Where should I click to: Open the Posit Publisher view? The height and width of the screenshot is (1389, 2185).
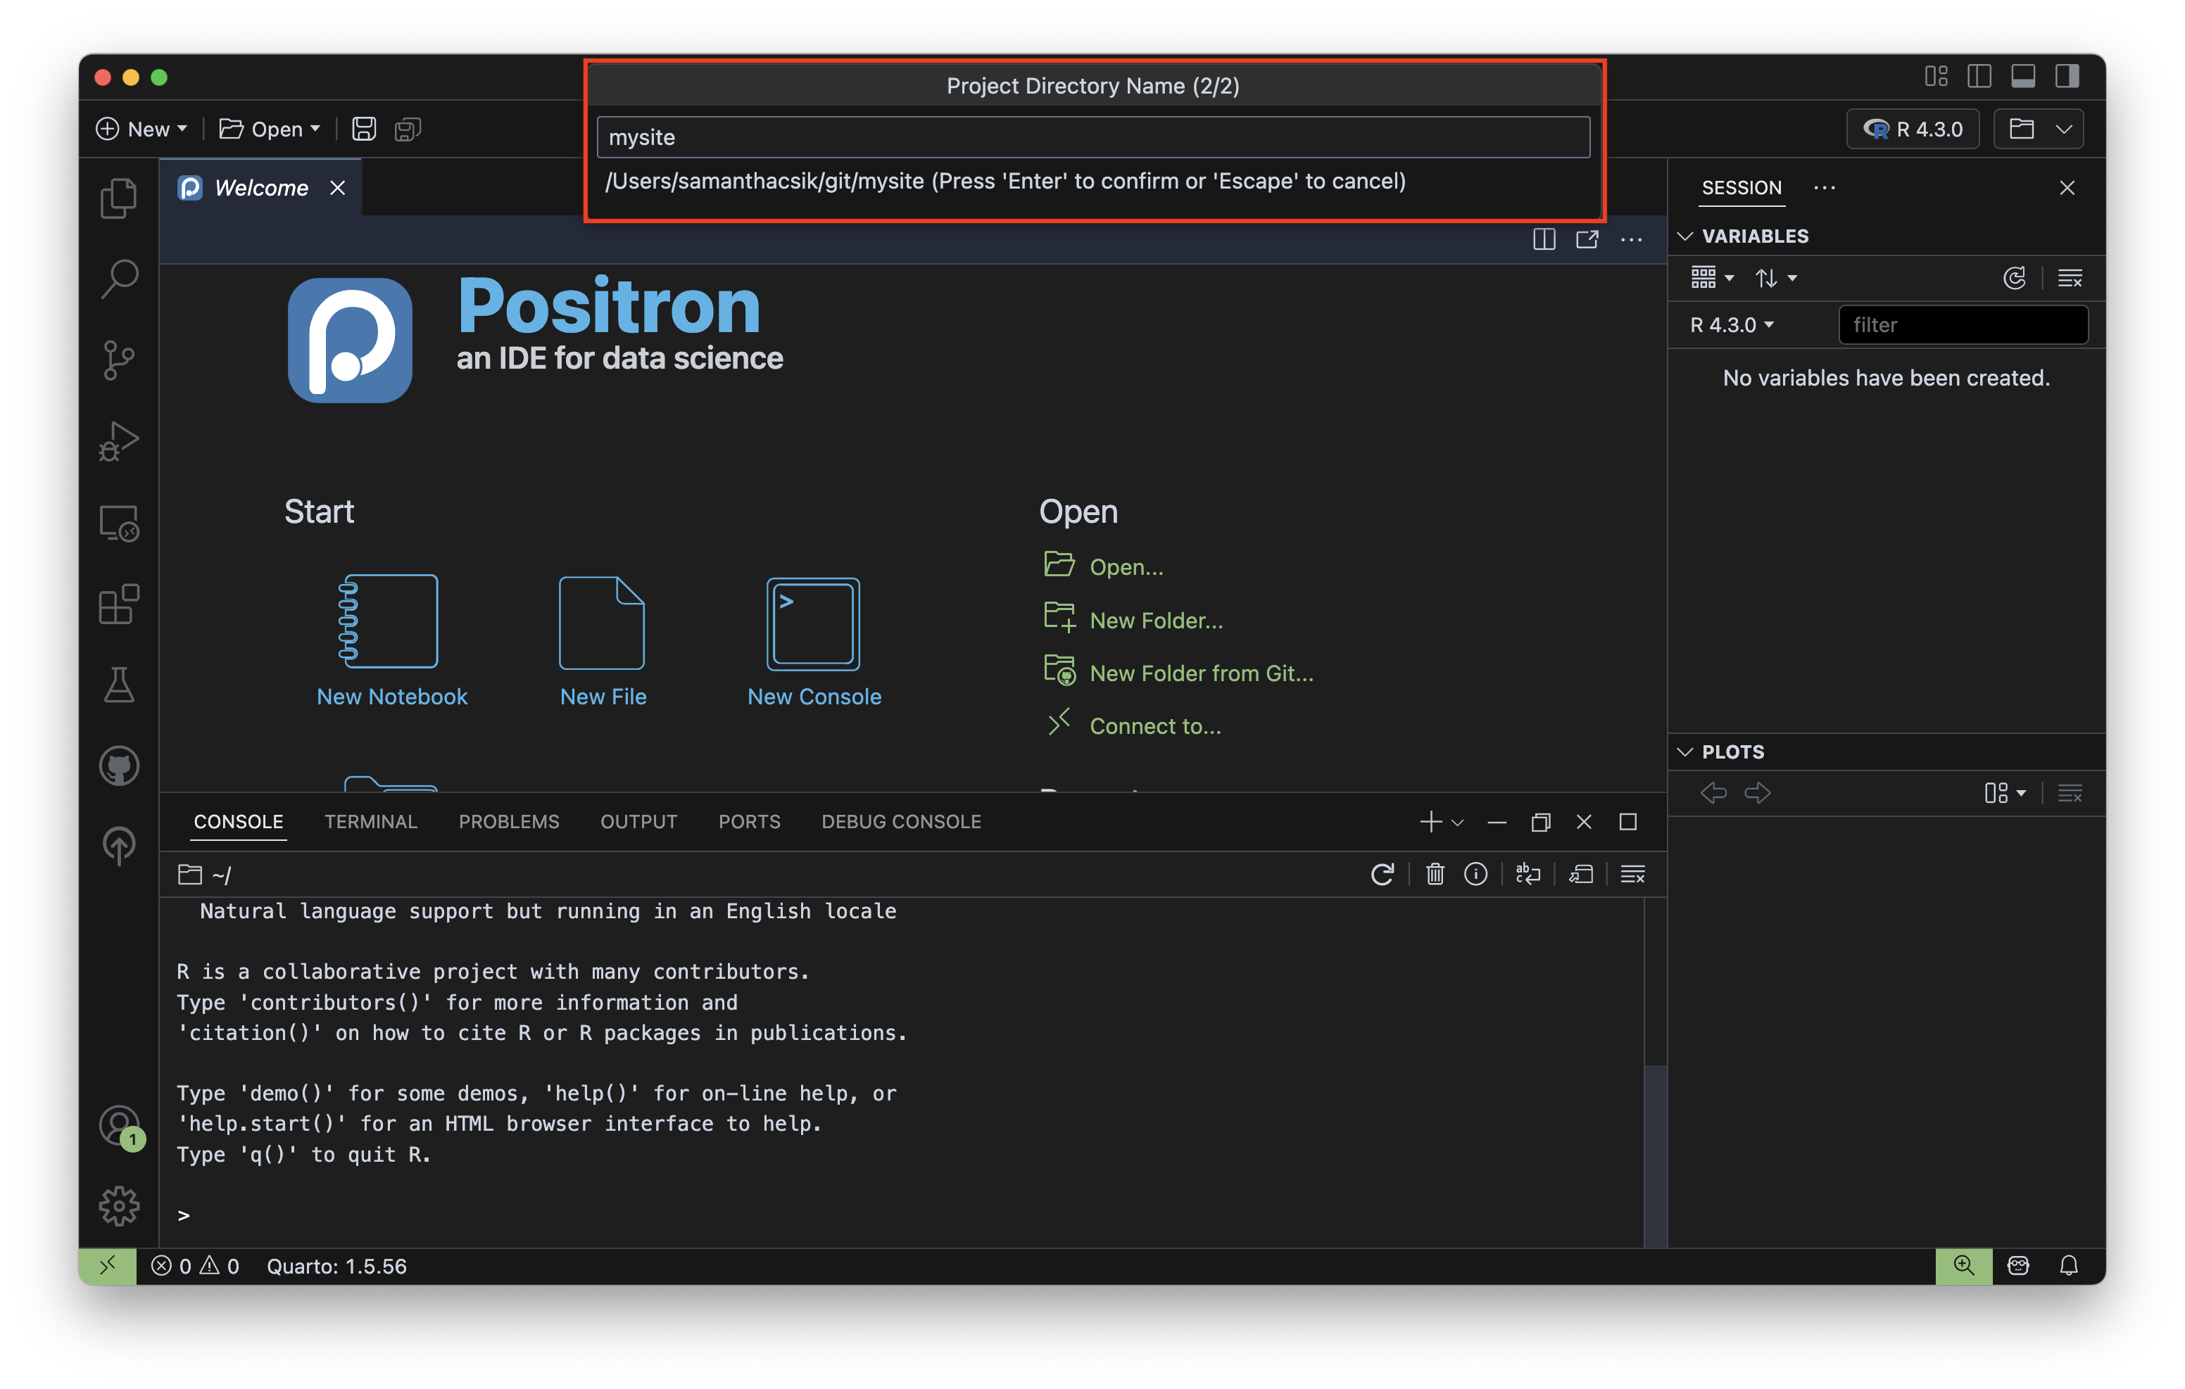(119, 846)
